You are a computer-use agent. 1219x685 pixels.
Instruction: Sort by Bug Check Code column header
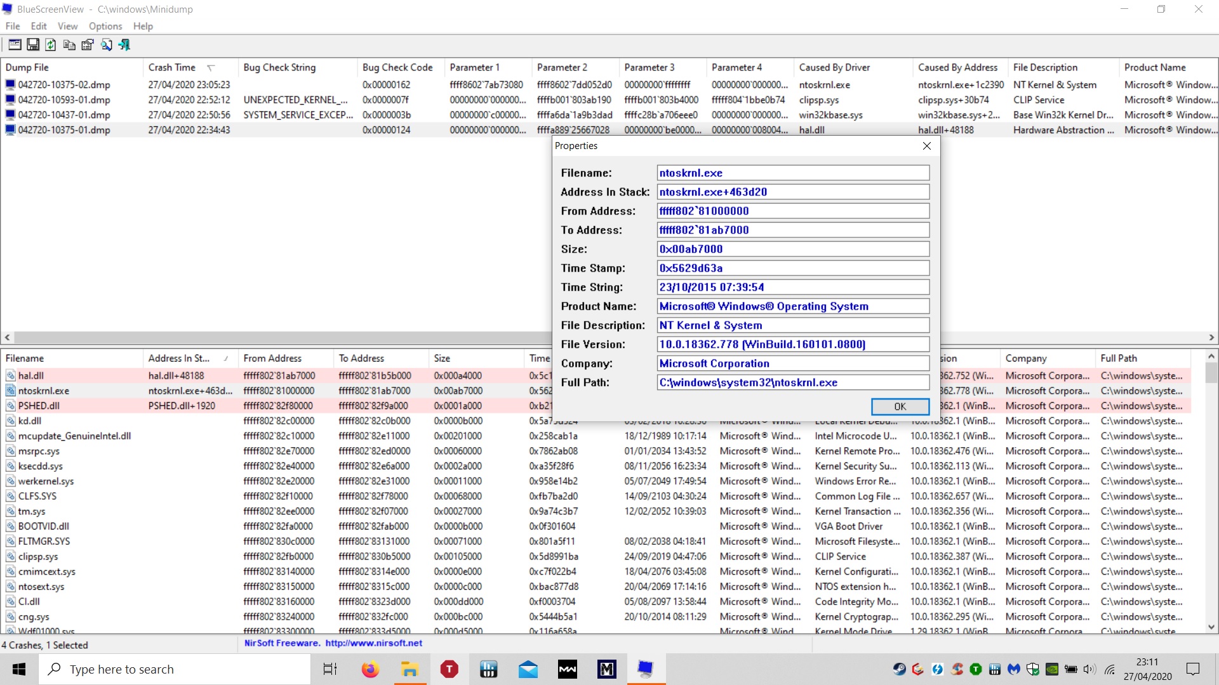[401, 67]
